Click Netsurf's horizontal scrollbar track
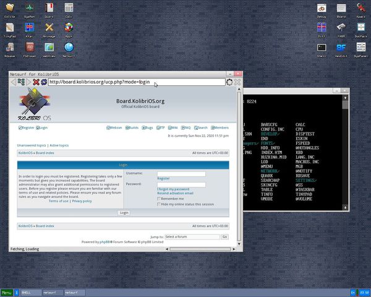Viewport: 371px width, 297px height. (x=200, y=249)
